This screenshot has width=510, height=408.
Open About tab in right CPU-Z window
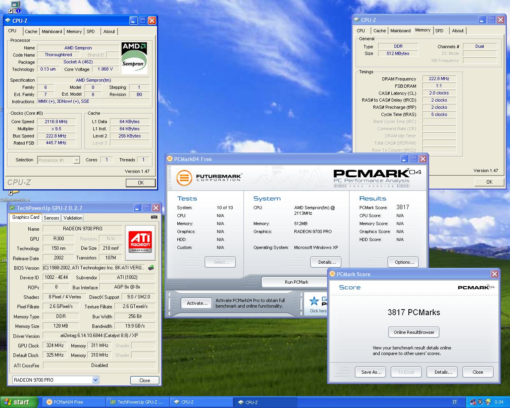[x=458, y=31]
